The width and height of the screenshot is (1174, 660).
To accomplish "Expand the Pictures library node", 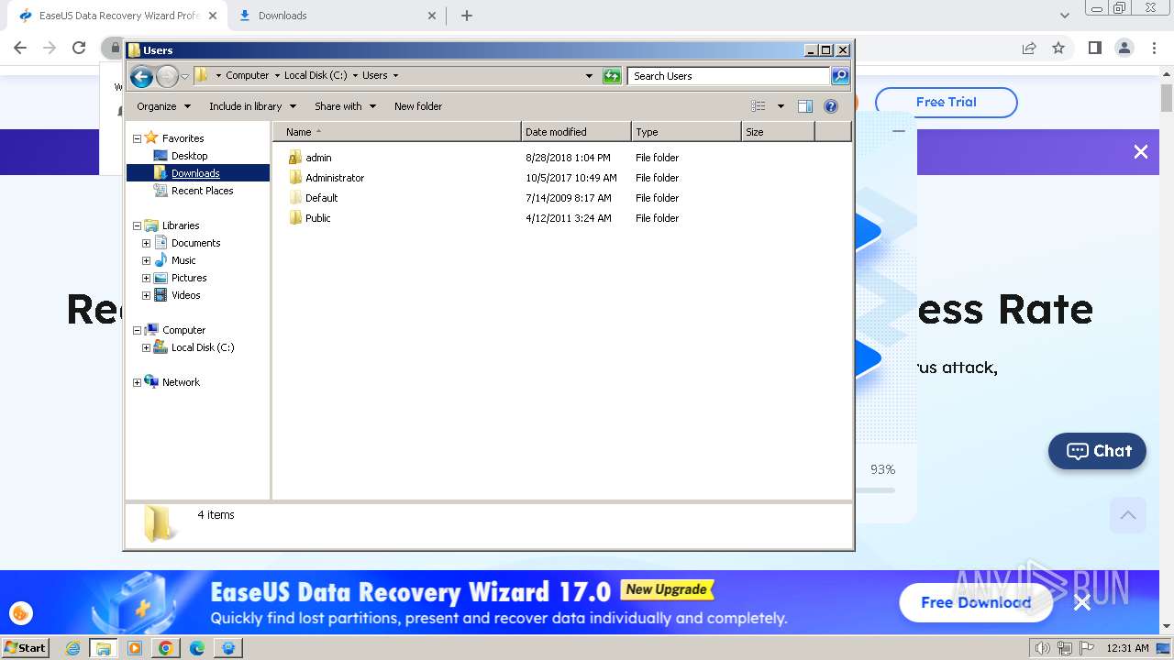I will (x=146, y=278).
